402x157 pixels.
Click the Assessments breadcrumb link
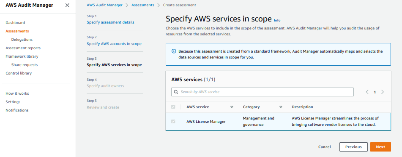143,5
